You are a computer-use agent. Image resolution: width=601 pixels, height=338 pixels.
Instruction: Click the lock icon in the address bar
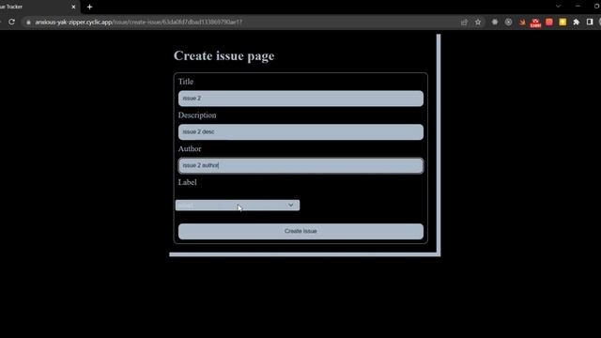28,23
